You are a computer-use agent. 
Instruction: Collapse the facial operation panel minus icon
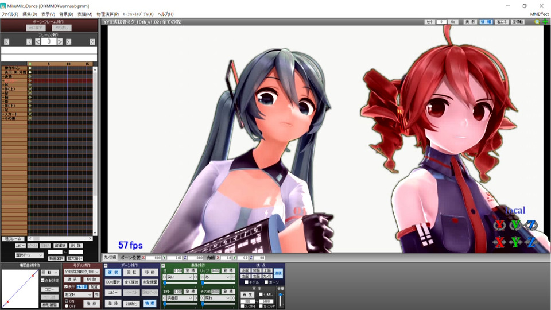[164, 266]
